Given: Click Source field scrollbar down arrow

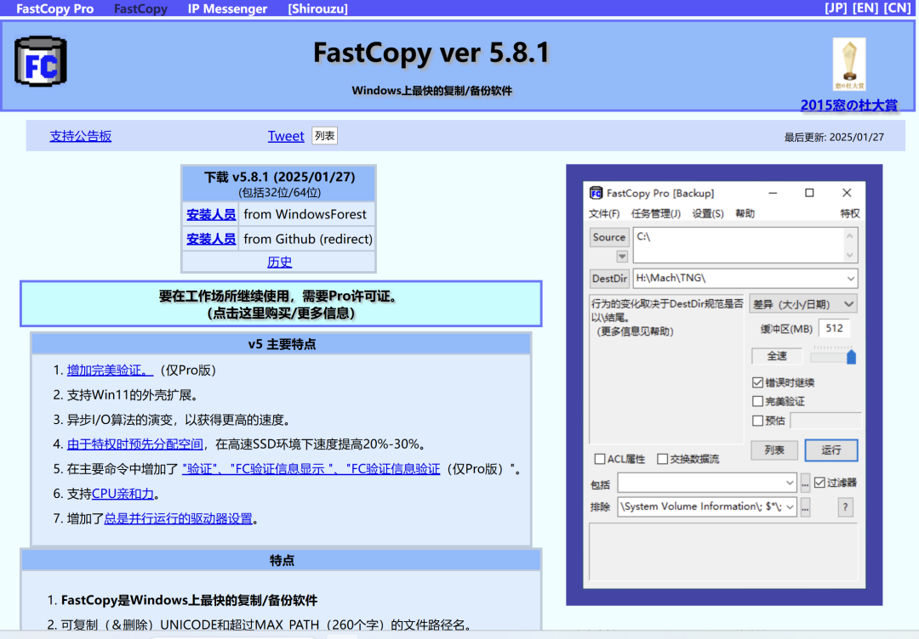Looking at the screenshot, I should click(850, 256).
